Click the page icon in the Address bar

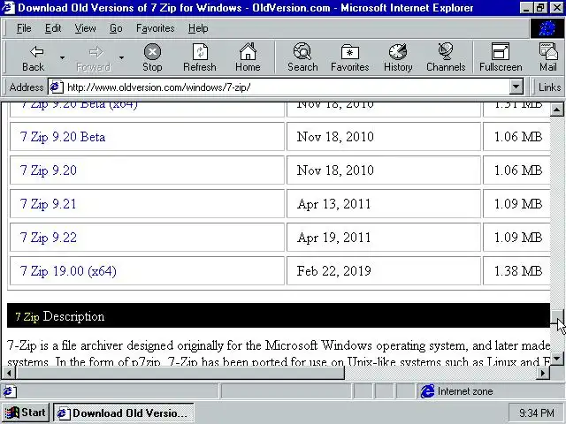pos(56,87)
